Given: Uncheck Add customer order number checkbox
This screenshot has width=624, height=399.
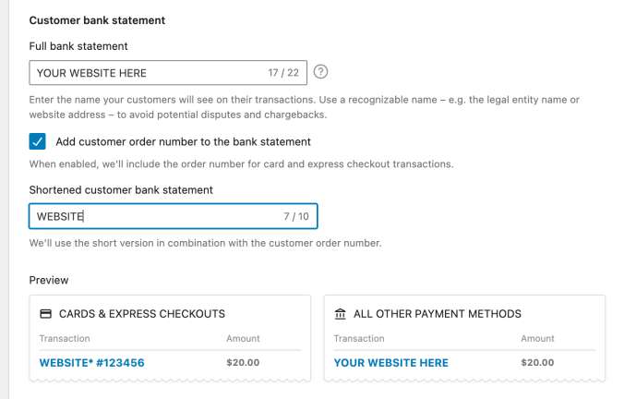Looking at the screenshot, I should pos(38,141).
